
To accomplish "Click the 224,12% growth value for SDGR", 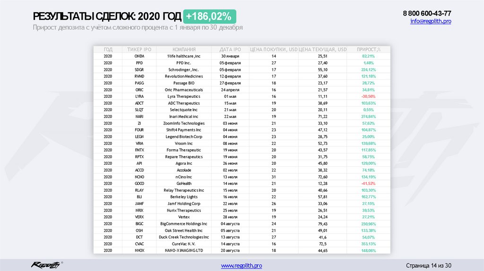I will point(369,70).
